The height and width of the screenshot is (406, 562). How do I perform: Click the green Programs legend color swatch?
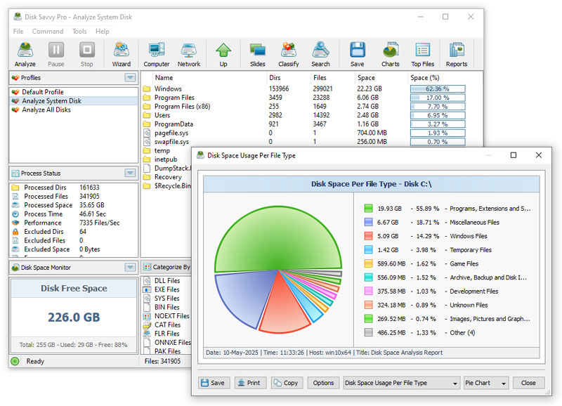pos(368,209)
